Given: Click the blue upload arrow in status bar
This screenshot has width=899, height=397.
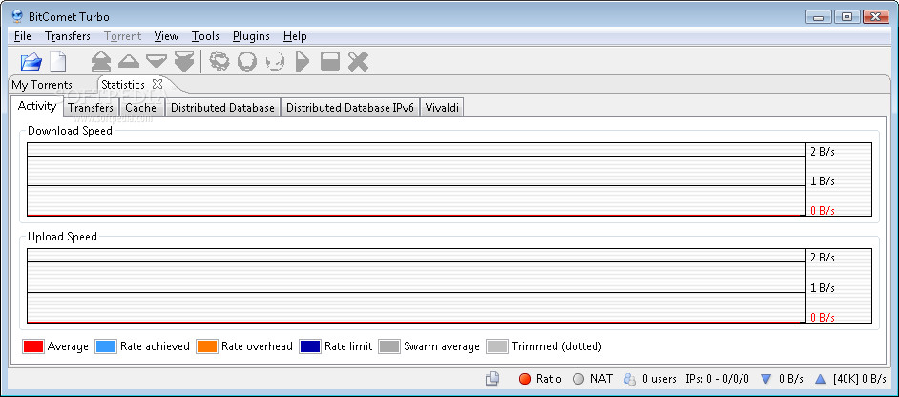Looking at the screenshot, I should tap(820, 379).
